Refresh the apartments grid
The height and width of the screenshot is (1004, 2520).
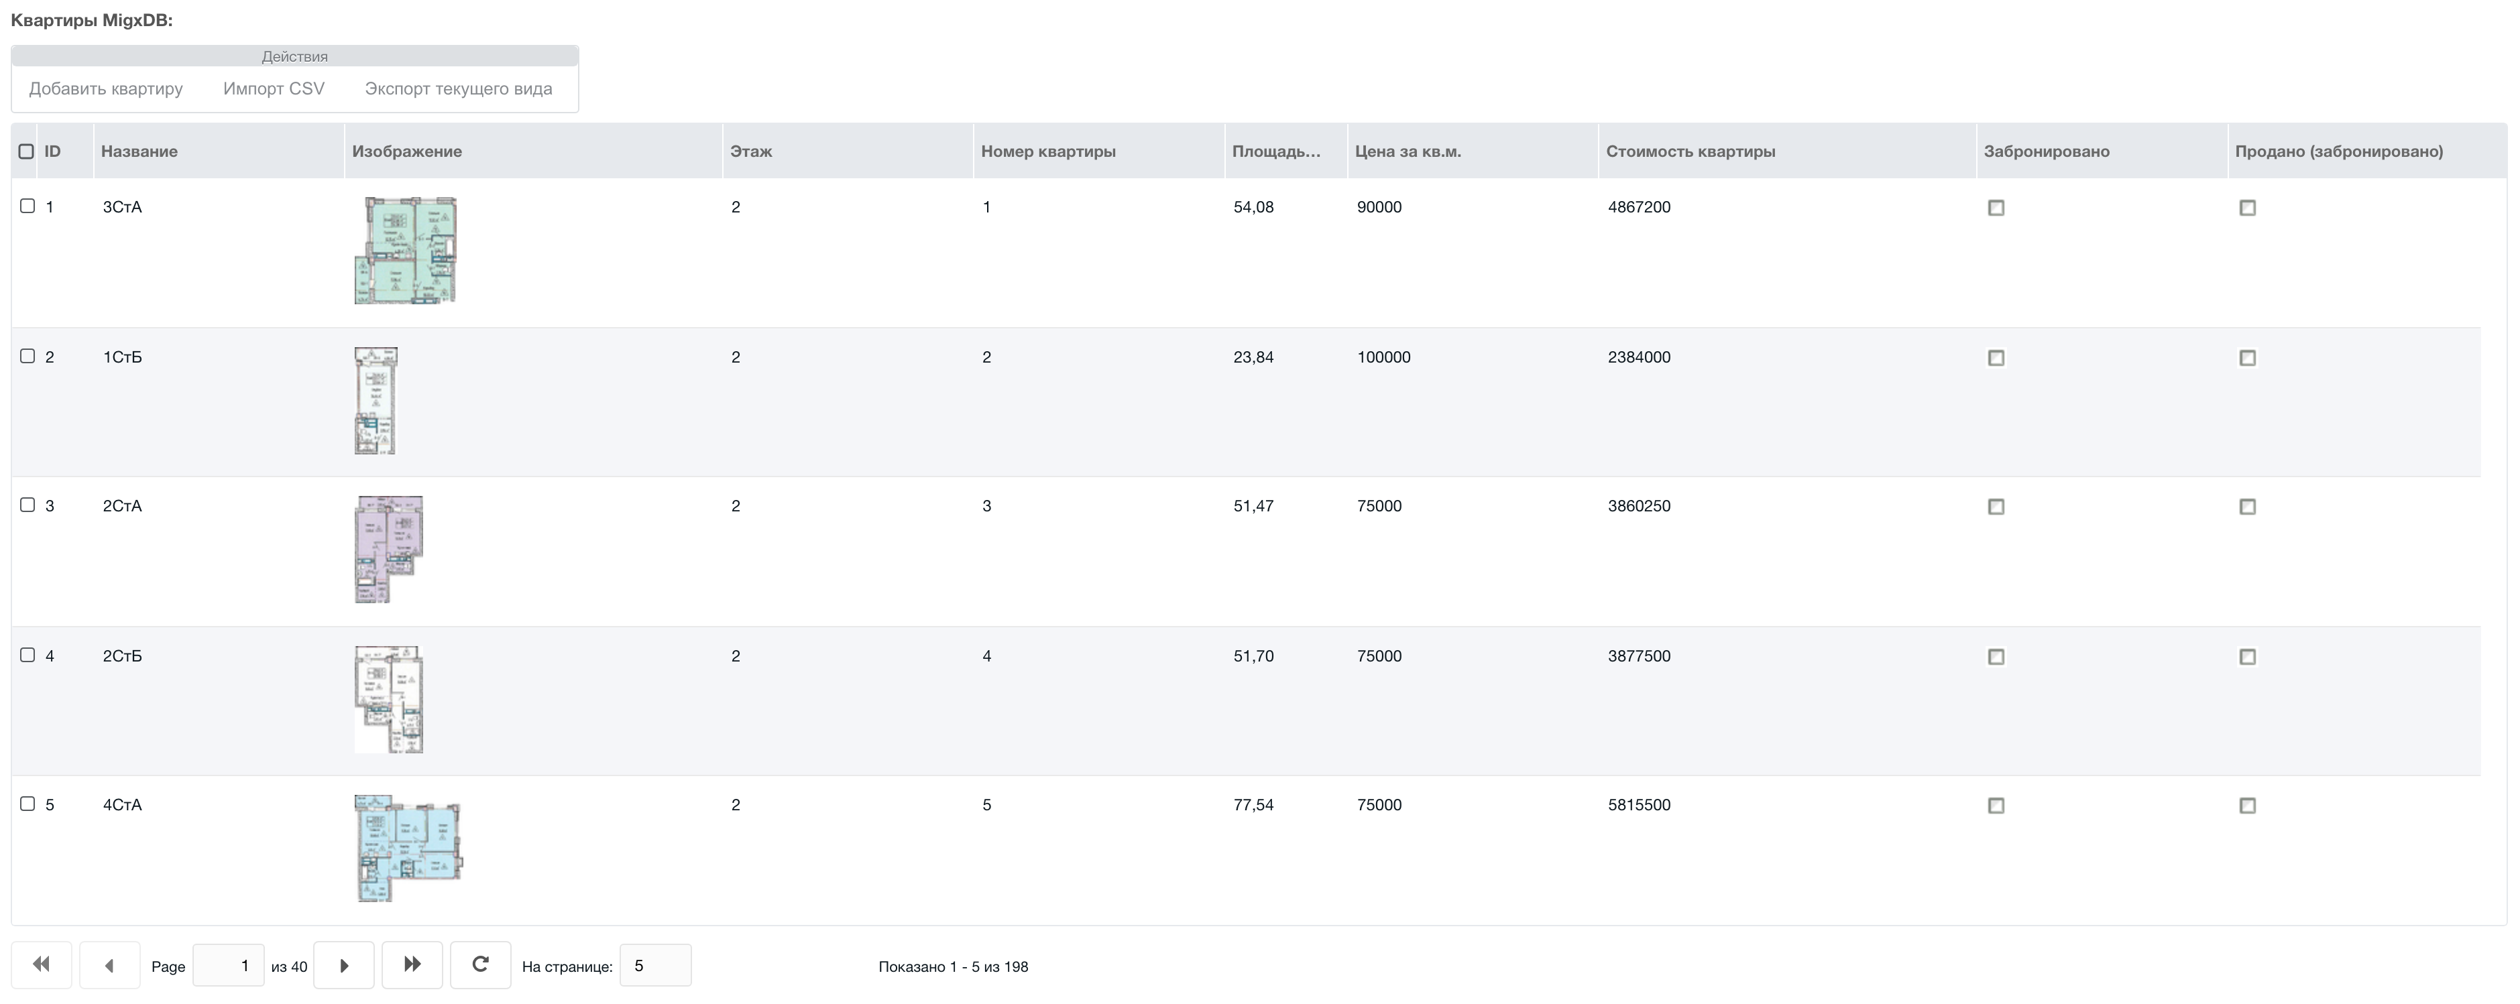(480, 965)
